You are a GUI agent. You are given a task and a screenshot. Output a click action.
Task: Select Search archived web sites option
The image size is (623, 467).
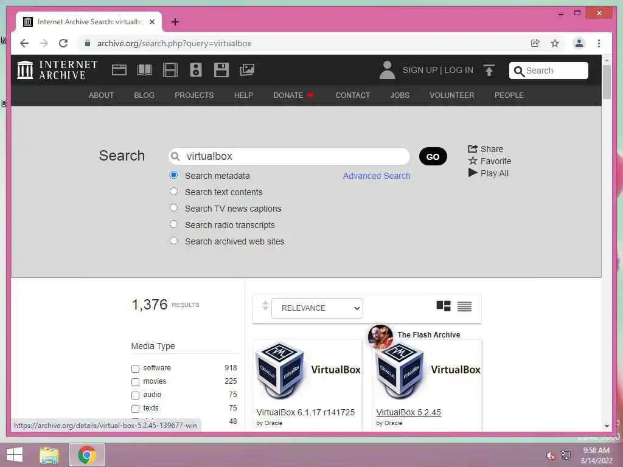pos(173,241)
